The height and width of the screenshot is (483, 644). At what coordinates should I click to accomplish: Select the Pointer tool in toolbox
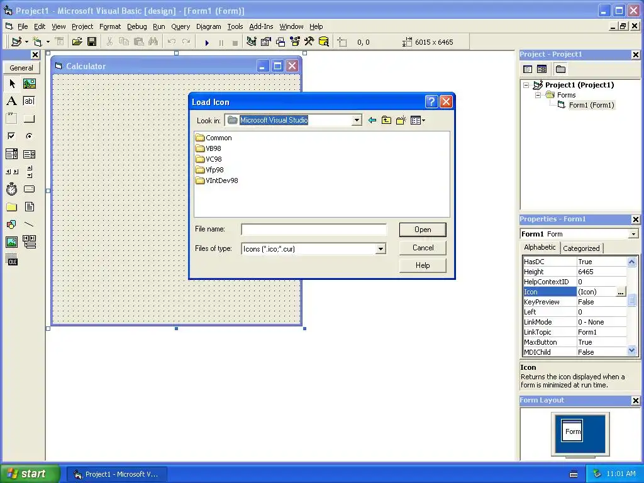tap(12, 84)
